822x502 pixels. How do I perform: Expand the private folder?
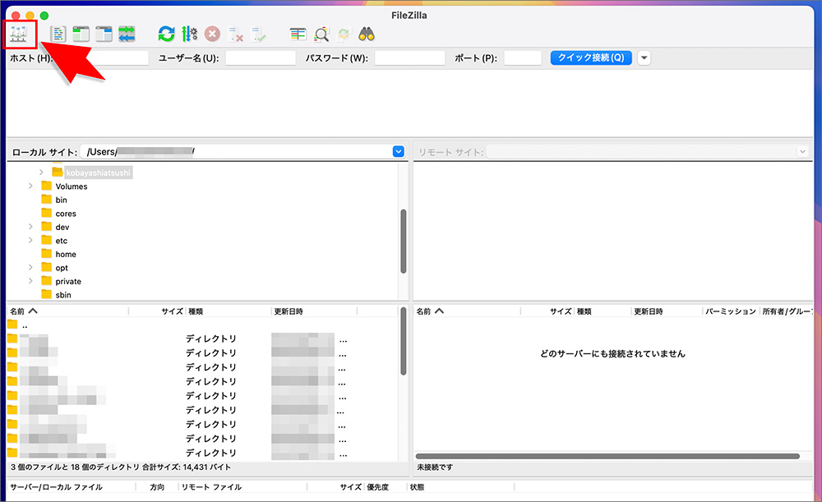pos(30,281)
